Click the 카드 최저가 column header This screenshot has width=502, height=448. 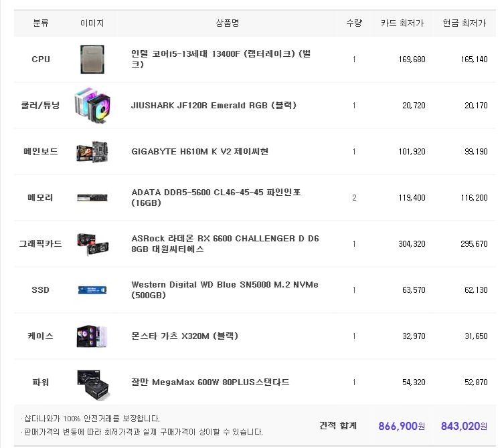402,23
